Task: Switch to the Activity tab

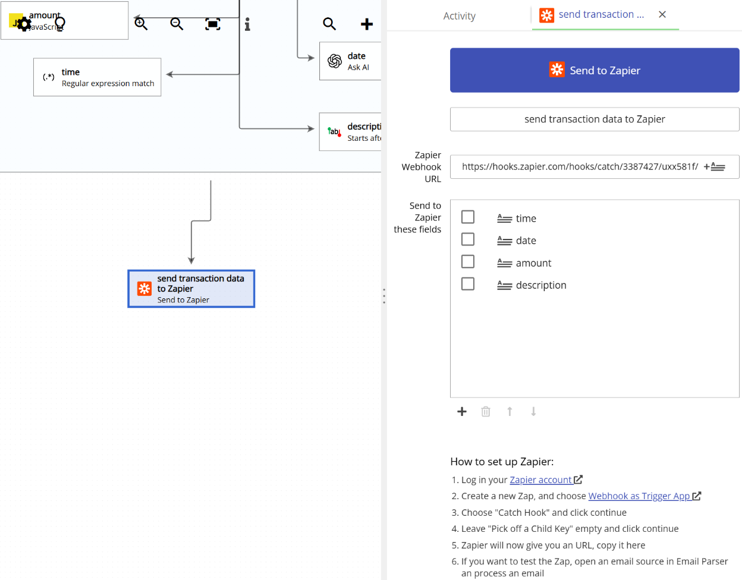Action: (x=459, y=15)
